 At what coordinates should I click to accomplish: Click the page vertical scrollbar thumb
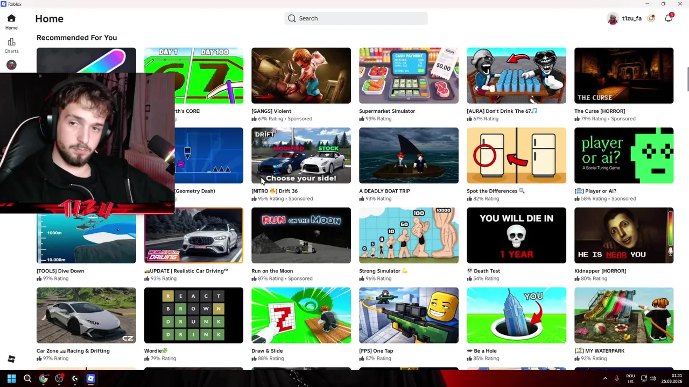click(687, 80)
